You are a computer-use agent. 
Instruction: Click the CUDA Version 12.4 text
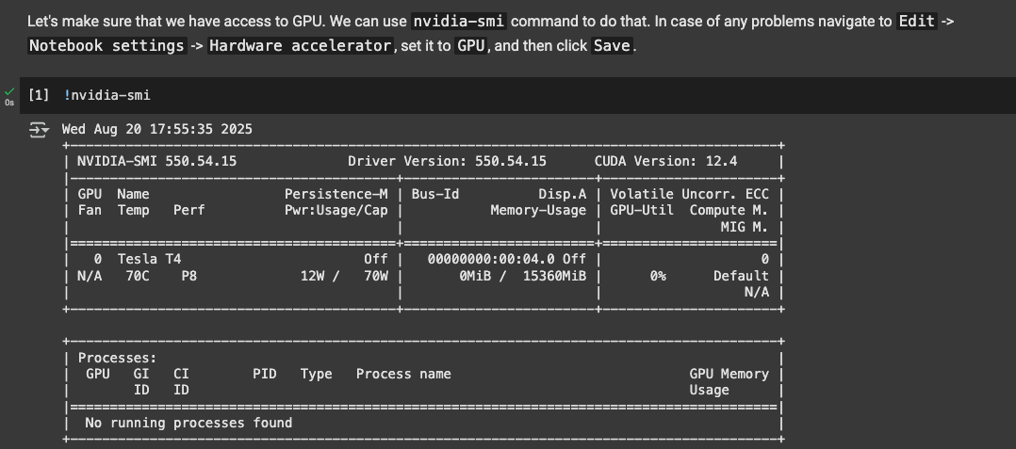tap(666, 161)
